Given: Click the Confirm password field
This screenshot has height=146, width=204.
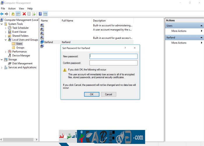Looking at the screenshot, I should pyautogui.click(x=113, y=63).
